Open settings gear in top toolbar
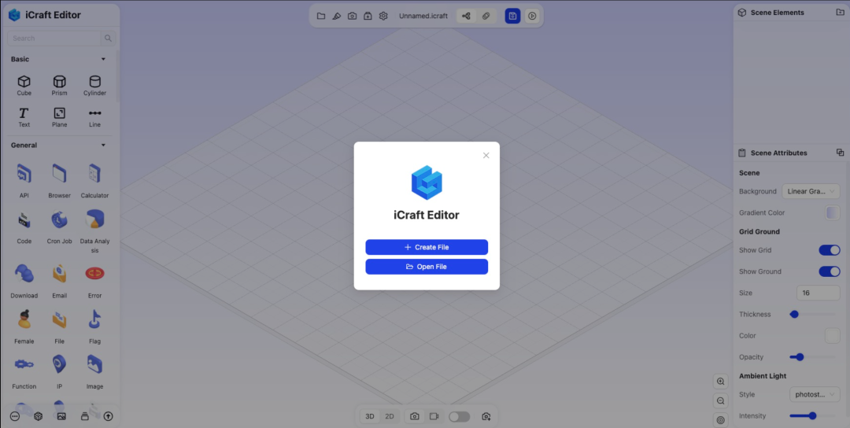Viewport: 850px width, 428px height. click(x=383, y=17)
